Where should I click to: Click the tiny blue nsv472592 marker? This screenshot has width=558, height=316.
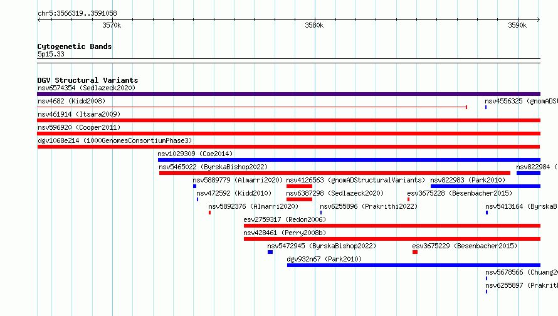click(197, 199)
